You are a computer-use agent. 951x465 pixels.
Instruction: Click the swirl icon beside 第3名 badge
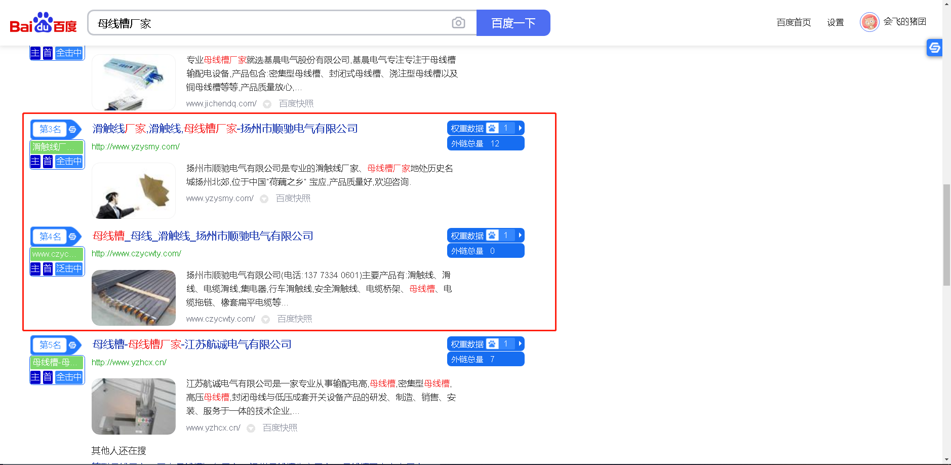(x=72, y=129)
